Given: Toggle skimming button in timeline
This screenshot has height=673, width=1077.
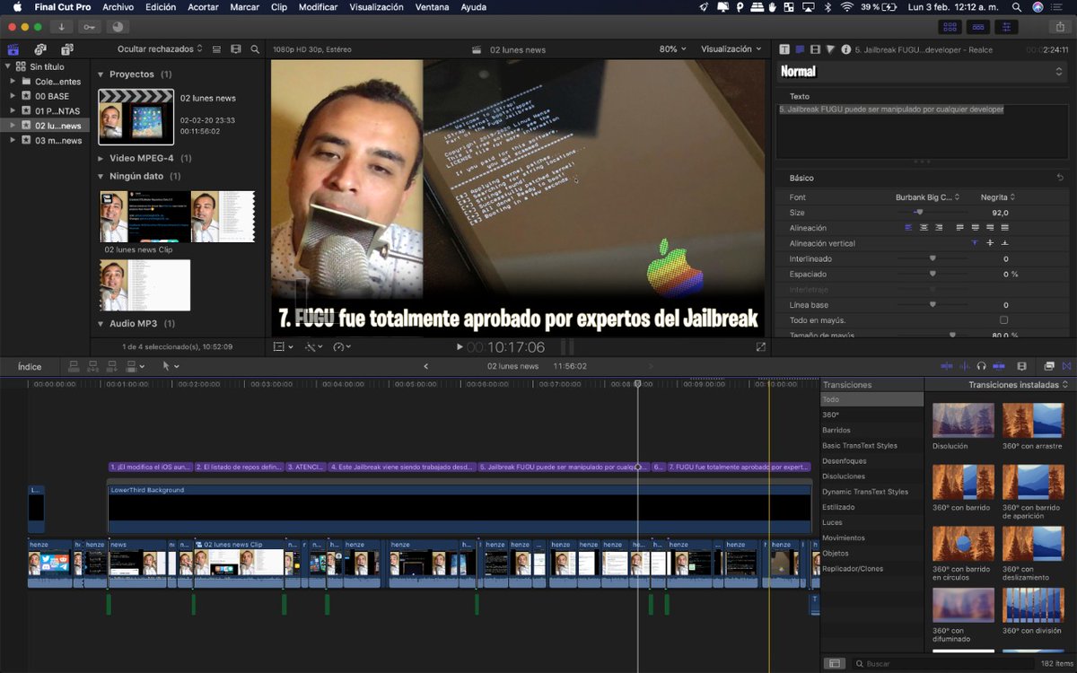Looking at the screenshot, I should (x=948, y=366).
